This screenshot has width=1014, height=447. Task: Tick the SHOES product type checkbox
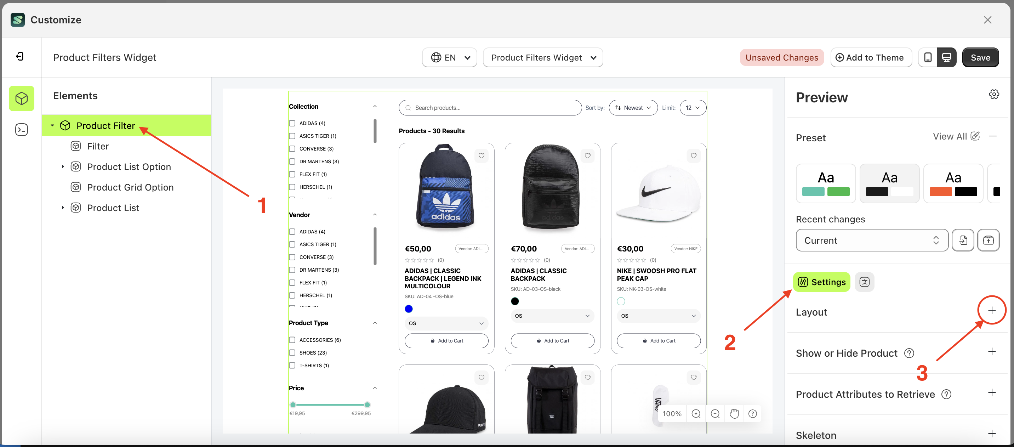point(292,353)
